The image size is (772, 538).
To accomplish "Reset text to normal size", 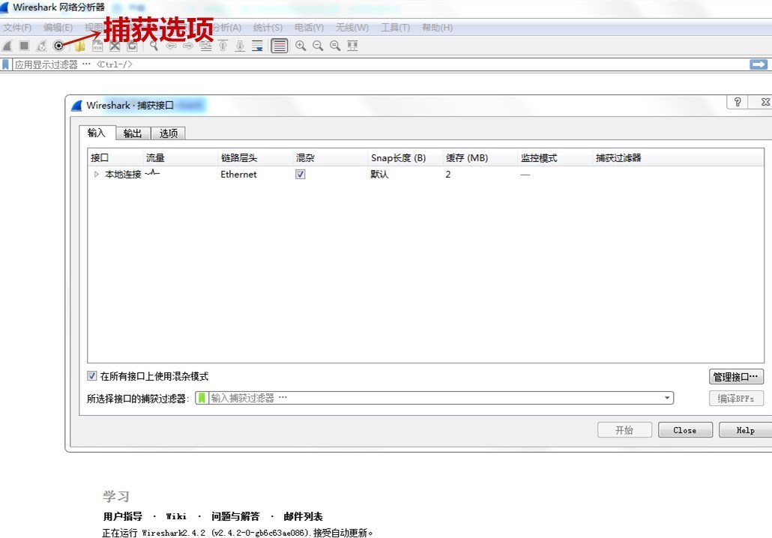I will (335, 46).
